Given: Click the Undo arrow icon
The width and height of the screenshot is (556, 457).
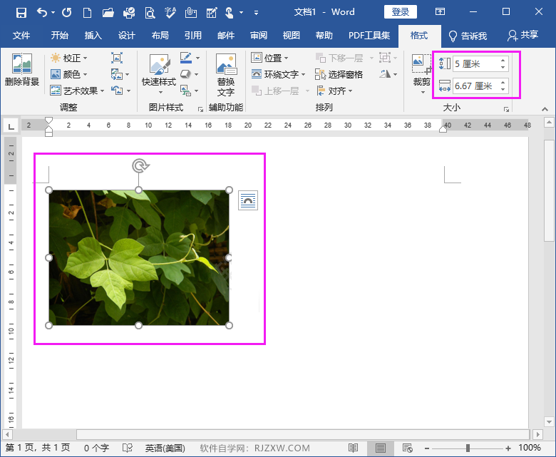Looking at the screenshot, I should pyautogui.click(x=42, y=12).
